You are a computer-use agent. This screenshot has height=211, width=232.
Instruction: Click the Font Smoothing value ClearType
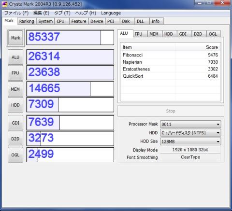point(190,157)
